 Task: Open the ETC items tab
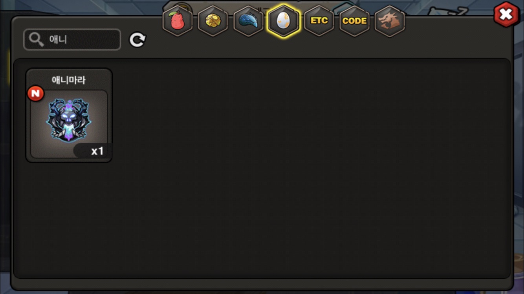coord(319,21)
